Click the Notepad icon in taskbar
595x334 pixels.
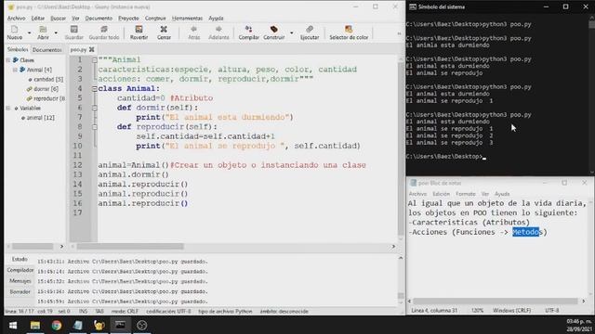pos(78,326)
